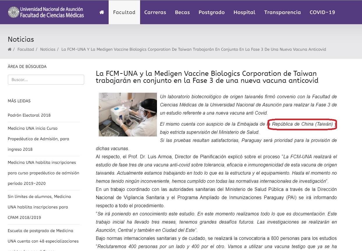This screenshot has height=251, width=362.
Task: Click the laboratory photo thumbnail
Action: point(128,114)
